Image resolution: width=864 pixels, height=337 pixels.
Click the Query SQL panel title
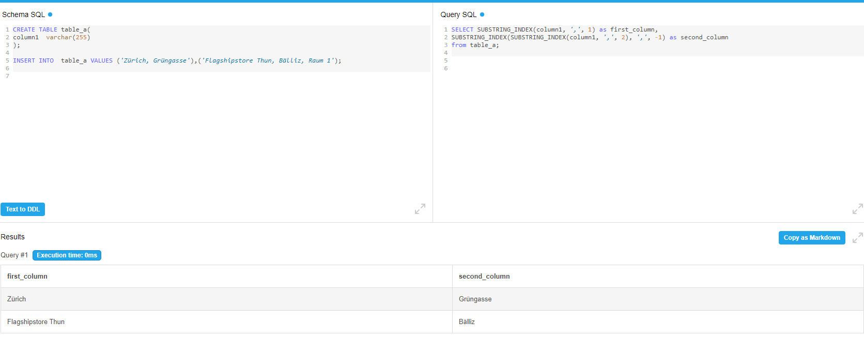click(458, 14)
